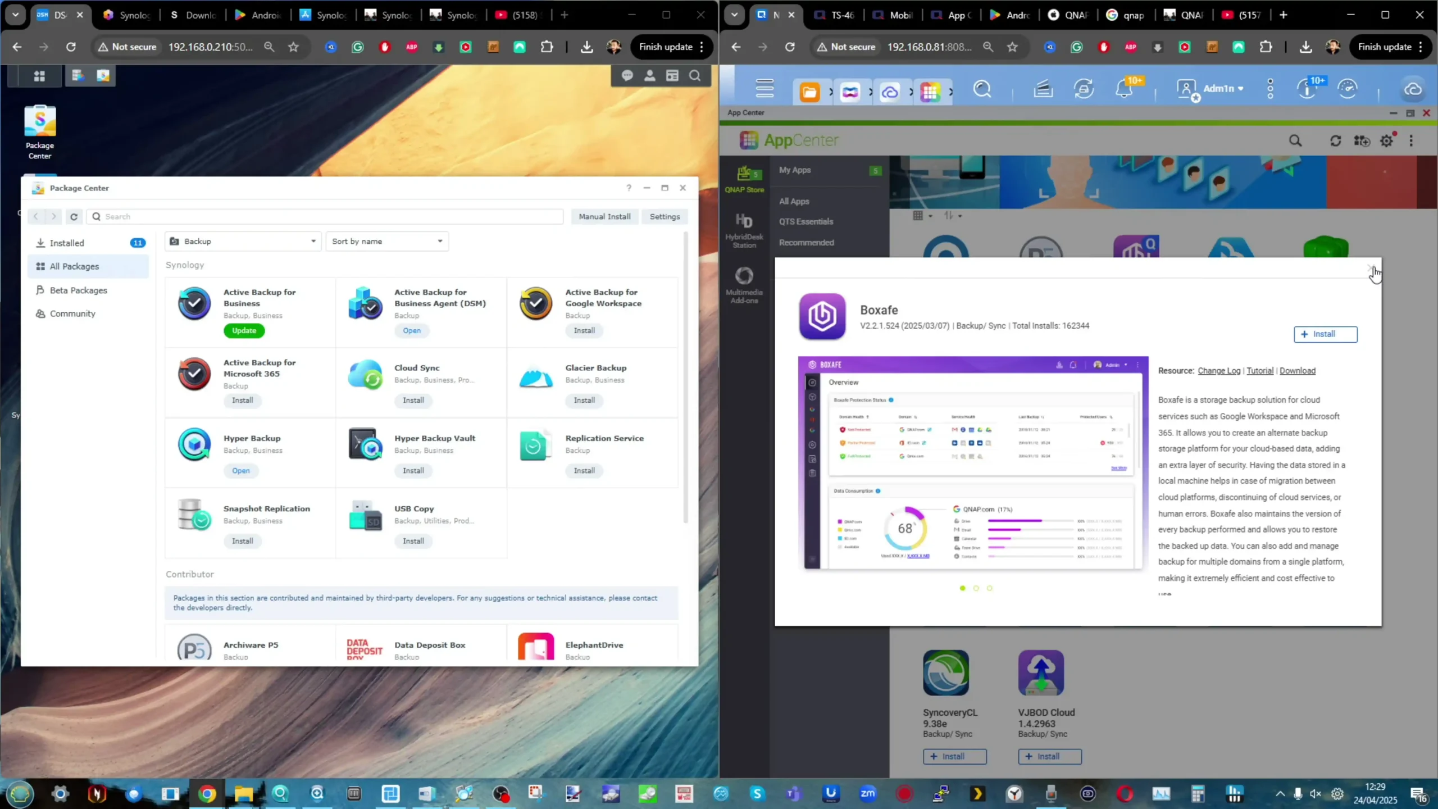Viewport: 1438px width, 809px height.
Task: Open Chrome from the Windows taskbar
Action: [x=207, y=794]
